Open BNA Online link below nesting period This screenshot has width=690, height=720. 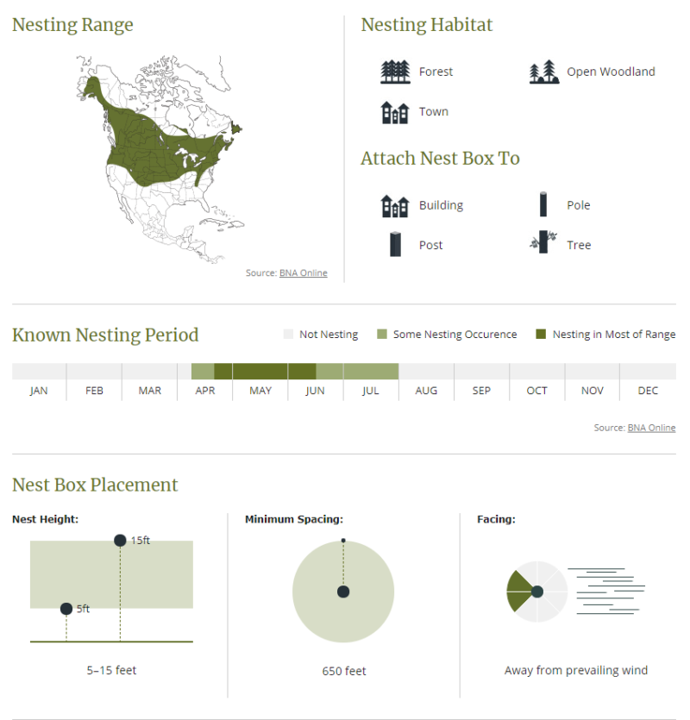tap(651, 428)
